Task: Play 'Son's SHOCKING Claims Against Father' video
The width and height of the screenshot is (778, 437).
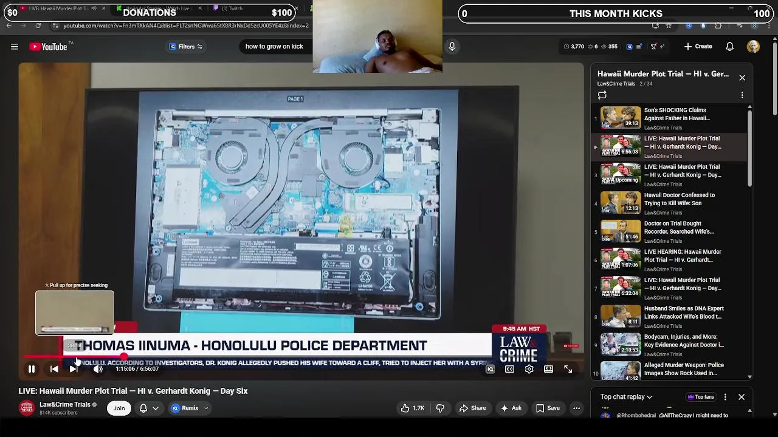Action: (x=669, y=118)
